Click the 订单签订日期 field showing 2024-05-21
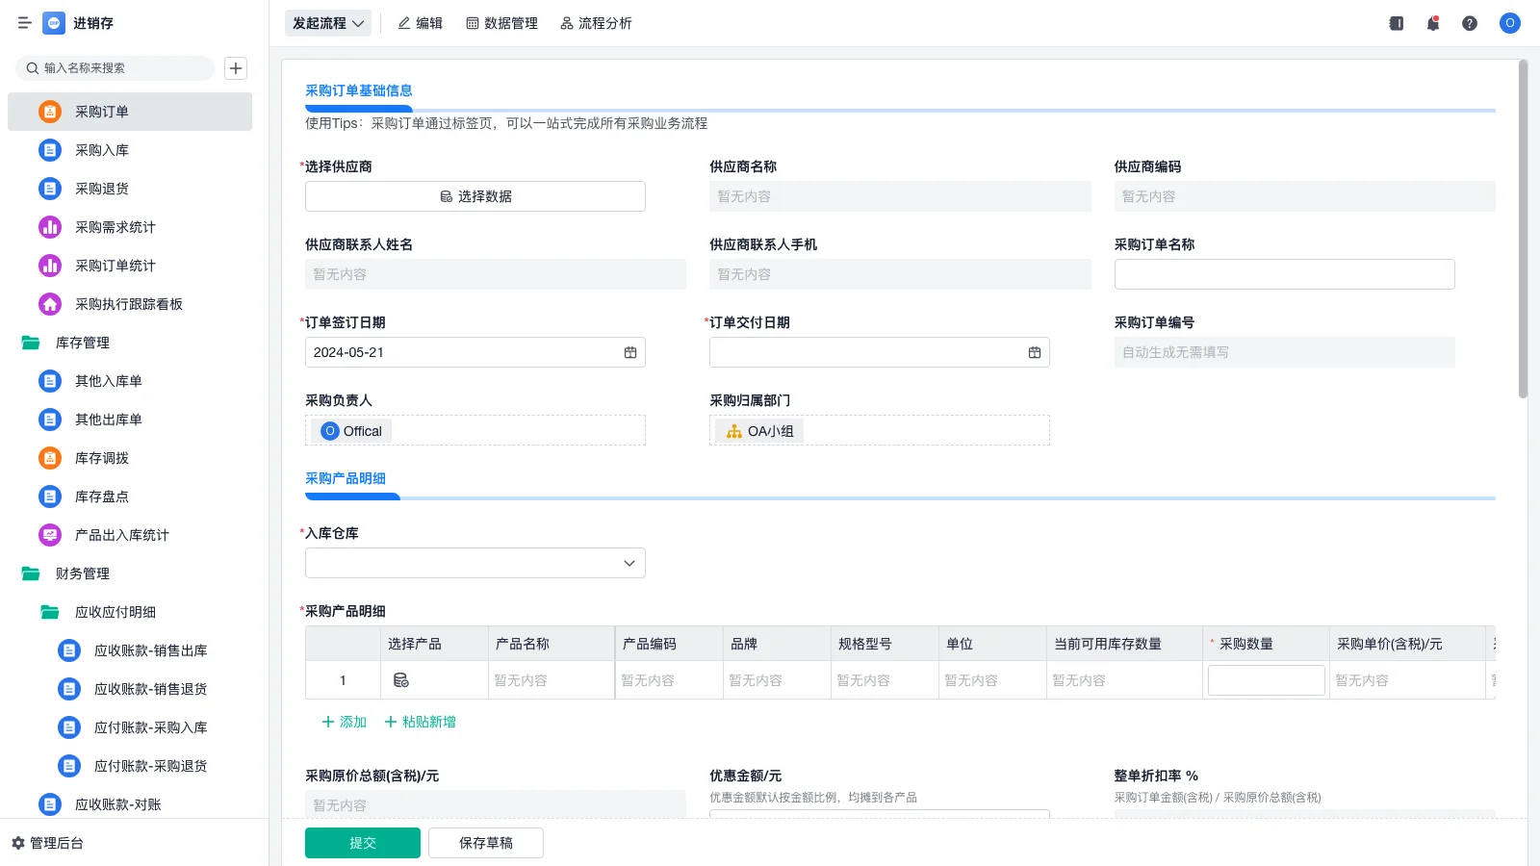This screenshot has width=1540, height=866. [x=475, y=352]
